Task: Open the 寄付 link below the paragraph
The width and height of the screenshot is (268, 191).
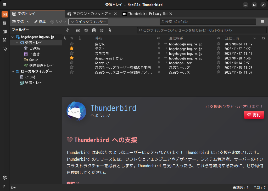Action: click(x=72, y=183)
